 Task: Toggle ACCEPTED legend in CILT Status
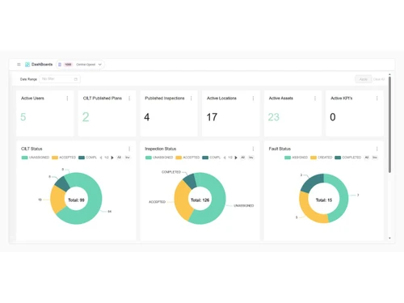click(64, 158)
